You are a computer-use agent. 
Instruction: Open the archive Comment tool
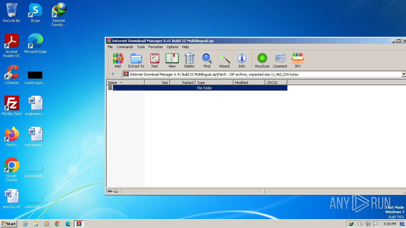tap(280, 60)
